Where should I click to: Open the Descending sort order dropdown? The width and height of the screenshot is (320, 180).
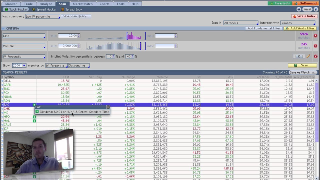(x=79, y=65)
